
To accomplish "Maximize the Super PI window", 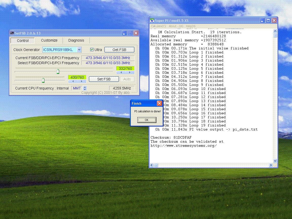I will pyautogui.click(x=268, y=20).
